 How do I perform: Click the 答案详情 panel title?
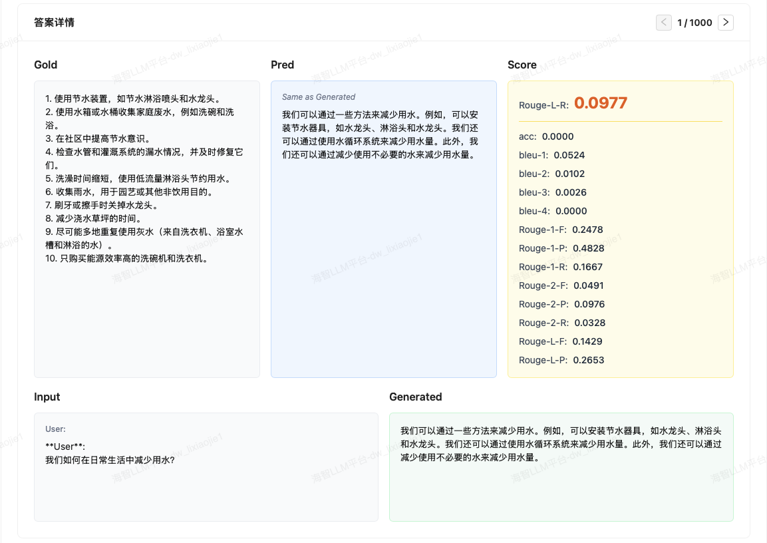coord(55,23)
